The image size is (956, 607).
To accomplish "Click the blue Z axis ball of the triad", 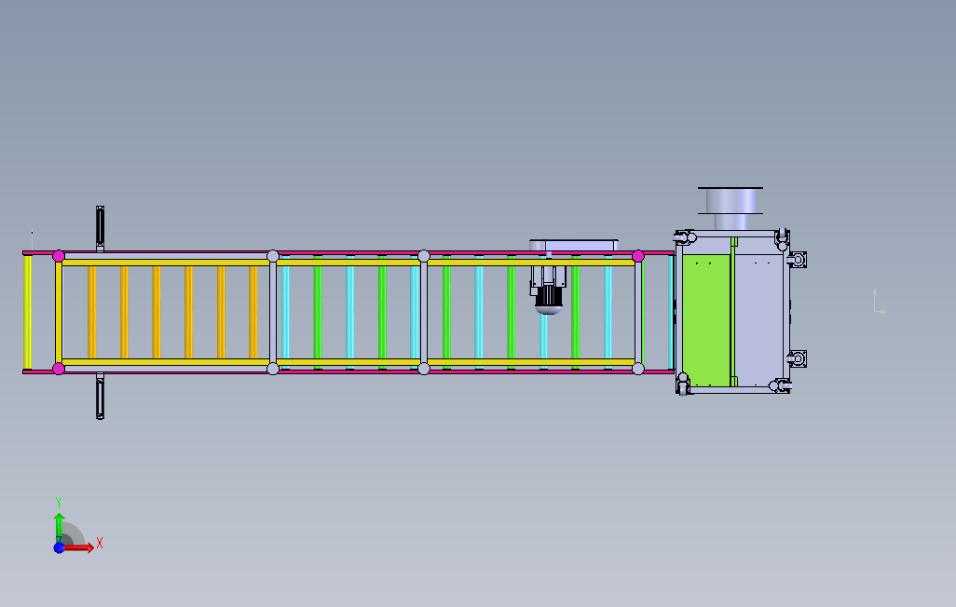I will click(59, 548).
